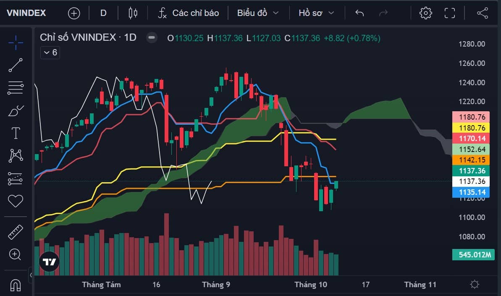Activate the zoom in tool
Viewport: 501px width, 296px height.
(x=15, y=254)
